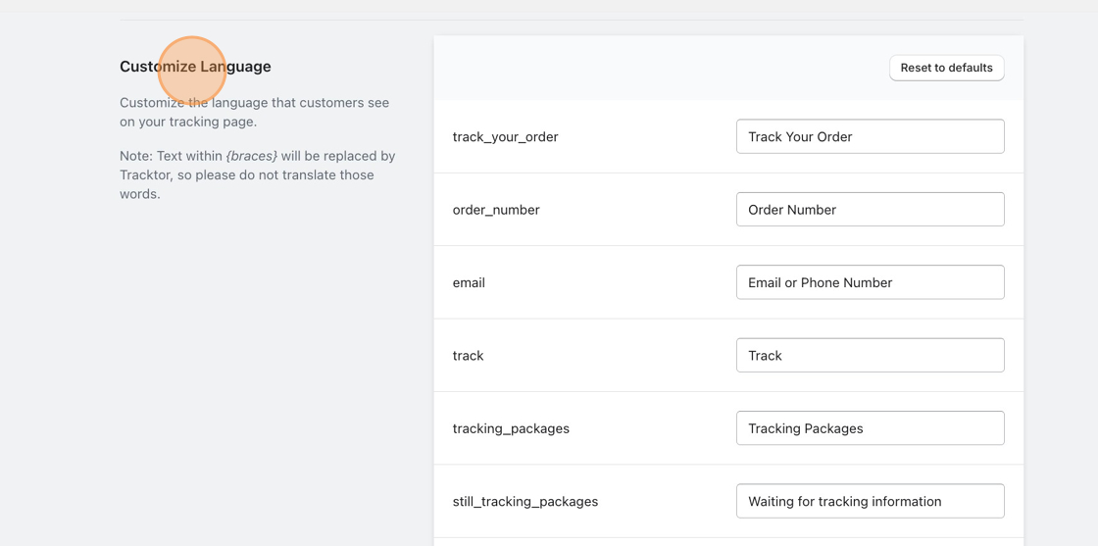The image size is (1098, 546).
Task: Click the description about customers' tracking page language
Action: (254, 112)
